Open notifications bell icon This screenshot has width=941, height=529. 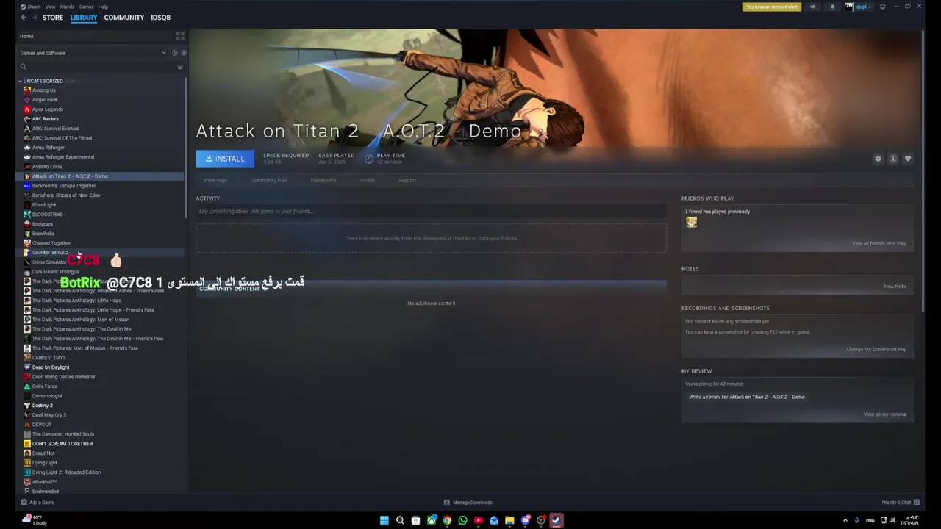coord(832,7)
